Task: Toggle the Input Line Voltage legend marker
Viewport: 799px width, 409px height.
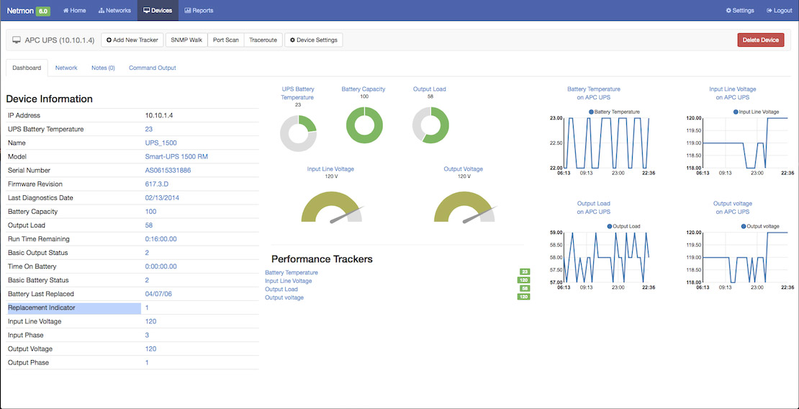Action: click(736, 112)
